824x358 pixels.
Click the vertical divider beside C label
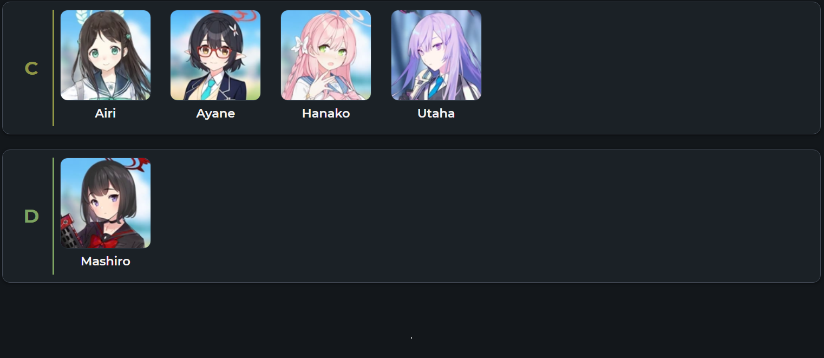pos(53,68)
